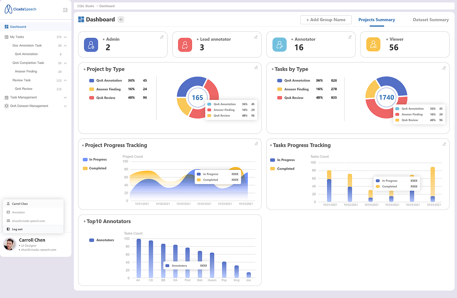Open CQIL Studio breadcrumb link

click(x=86, y=6)
